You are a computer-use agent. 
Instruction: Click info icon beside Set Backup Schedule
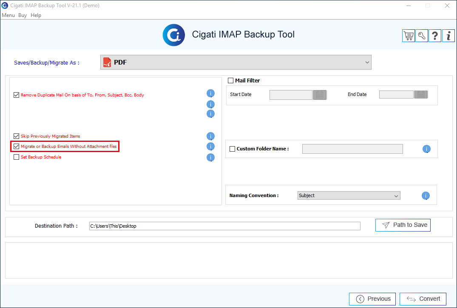pos(210,157)
